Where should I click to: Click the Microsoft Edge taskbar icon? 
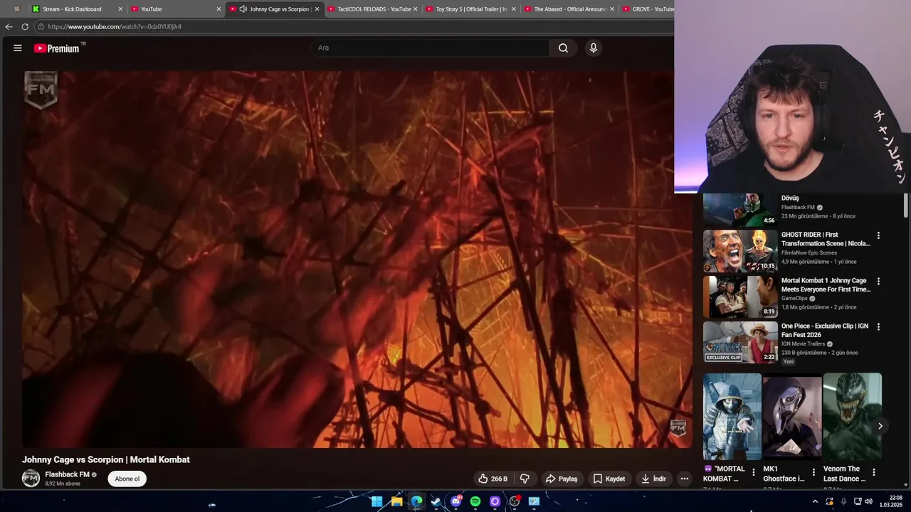click(x=416, y=501)
